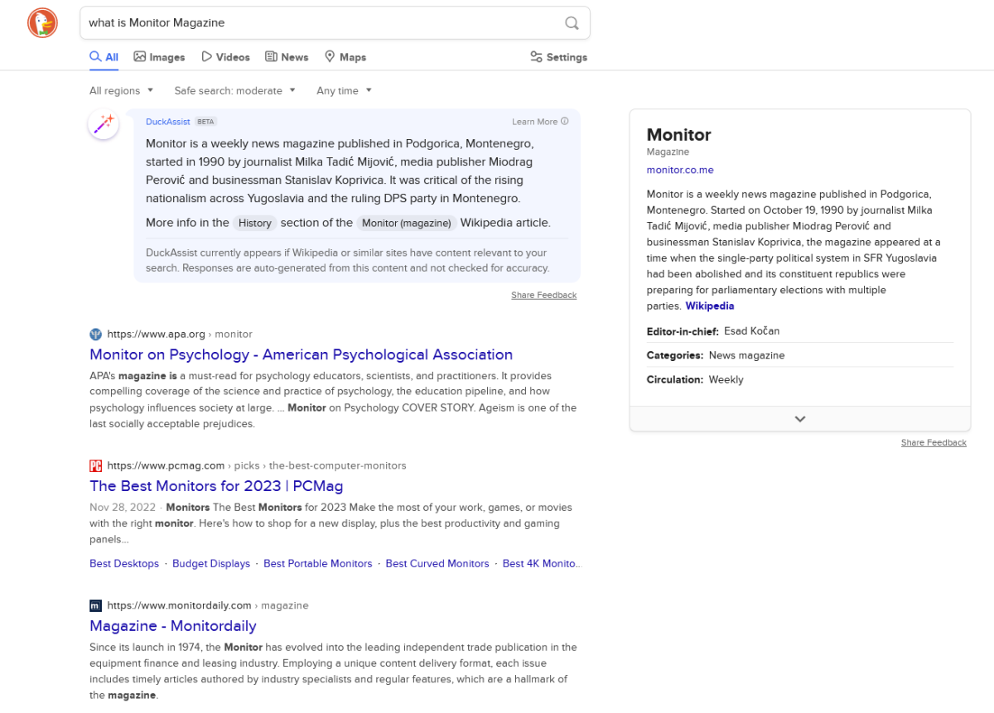Viewport: 994px width, 713px height.
Task: Submit search with the magnifier icon
Action: pyautogui.click(x=572, y=23)
